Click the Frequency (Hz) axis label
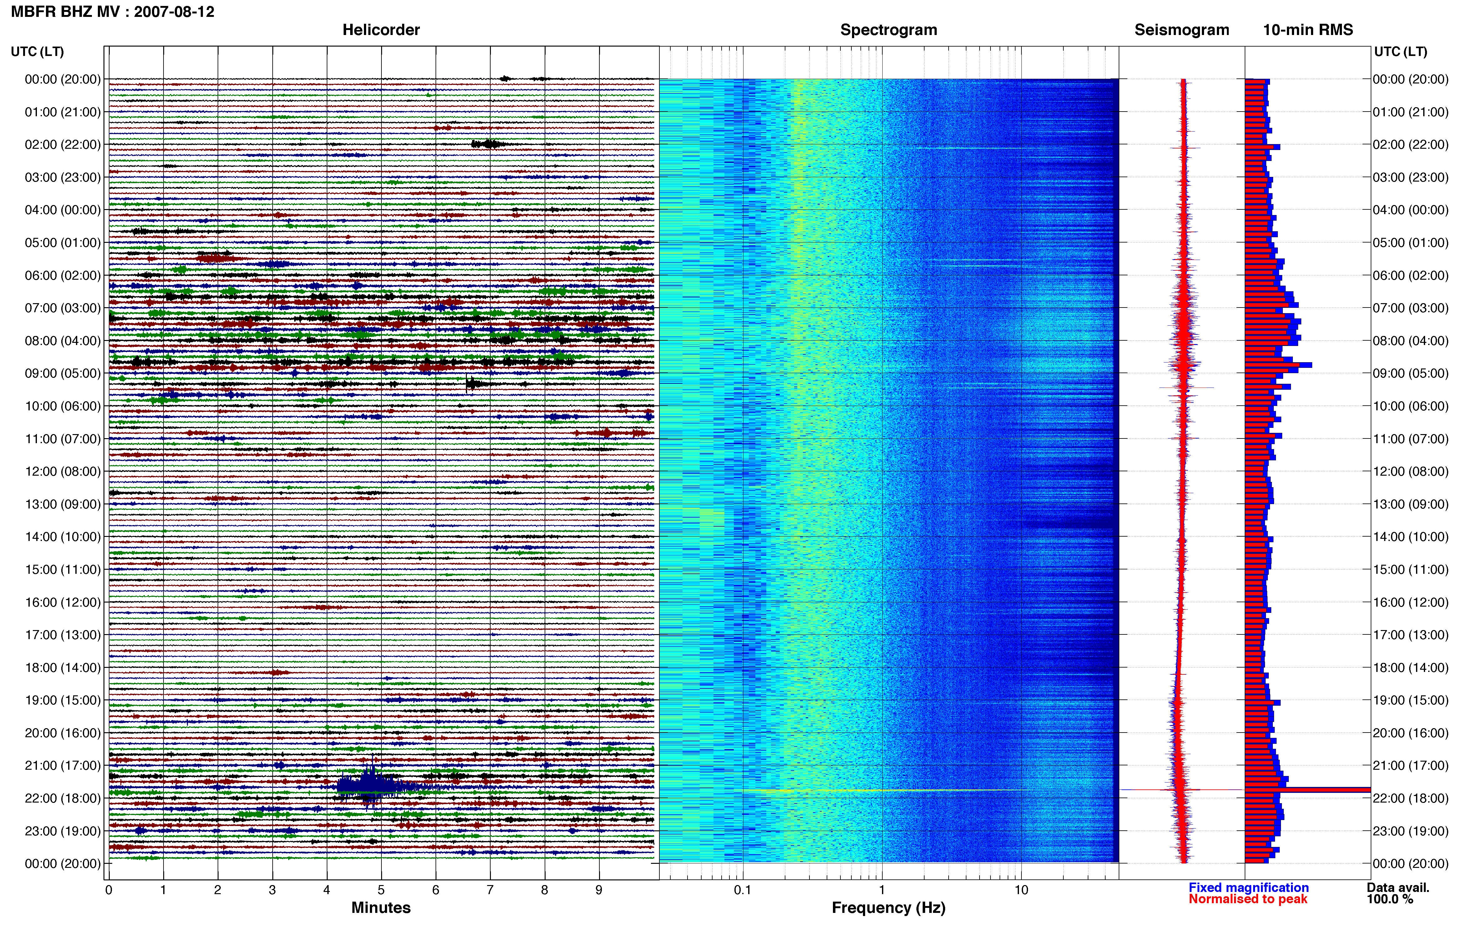Viewport: 1482px width, 926px height. [x=888, y=908]
